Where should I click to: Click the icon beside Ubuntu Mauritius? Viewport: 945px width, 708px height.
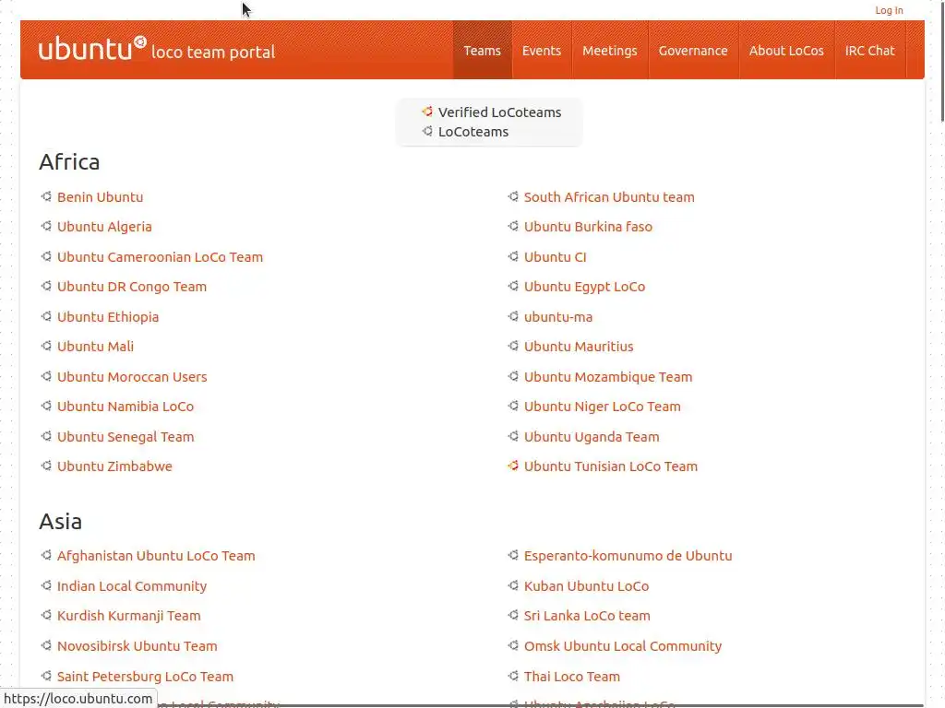coord(513,346)
